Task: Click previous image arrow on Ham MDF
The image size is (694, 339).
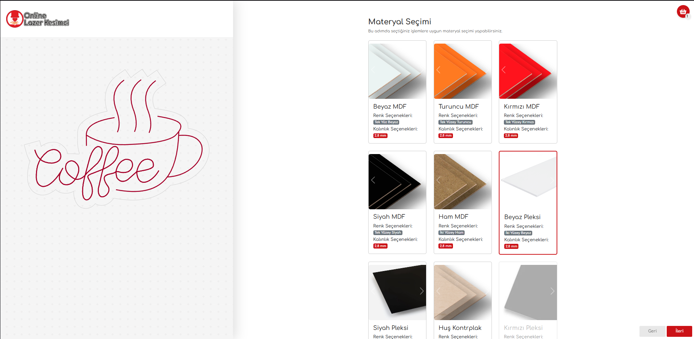Action: tap(438, 180)
